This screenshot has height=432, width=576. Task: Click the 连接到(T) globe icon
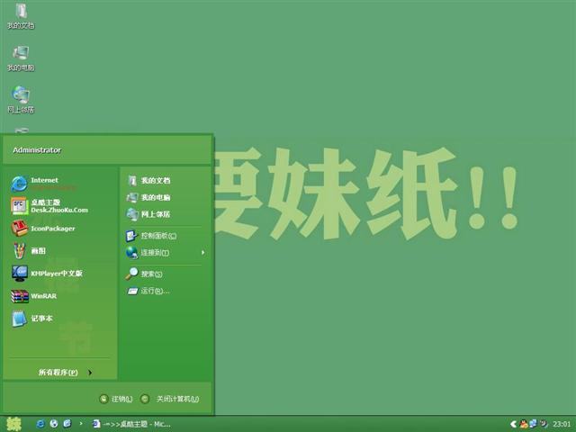coord(131,253)
